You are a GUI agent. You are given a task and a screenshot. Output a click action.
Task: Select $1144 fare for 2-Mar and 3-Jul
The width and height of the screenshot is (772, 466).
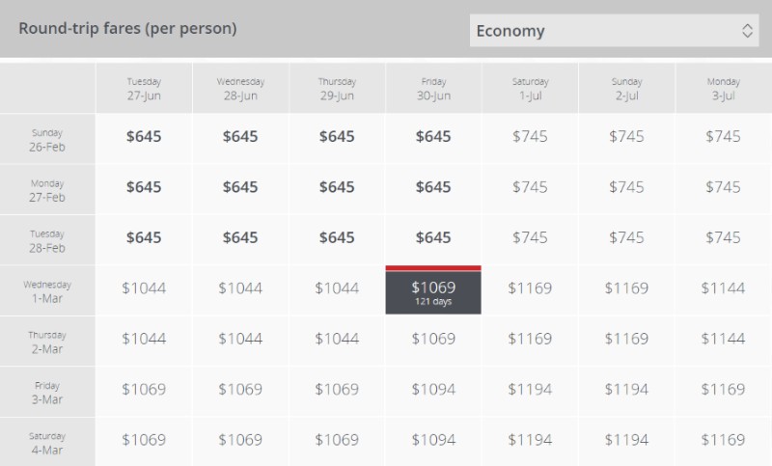coord(723,339)
